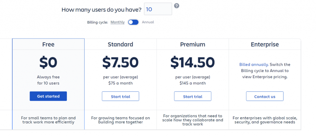The height and width of the screenshot is (136, 316).
Task: Click the number of users field
Action: (x=158, y=9)
